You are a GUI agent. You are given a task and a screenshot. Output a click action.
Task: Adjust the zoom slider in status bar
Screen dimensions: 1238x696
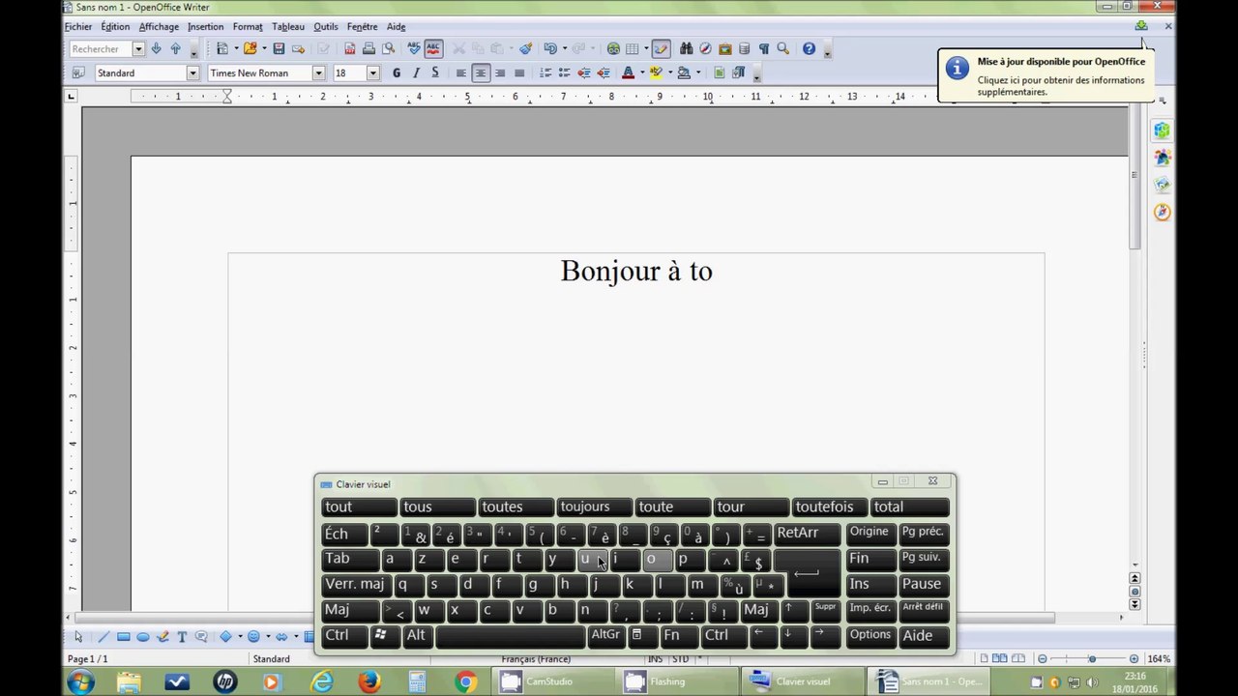(1092, 658)
